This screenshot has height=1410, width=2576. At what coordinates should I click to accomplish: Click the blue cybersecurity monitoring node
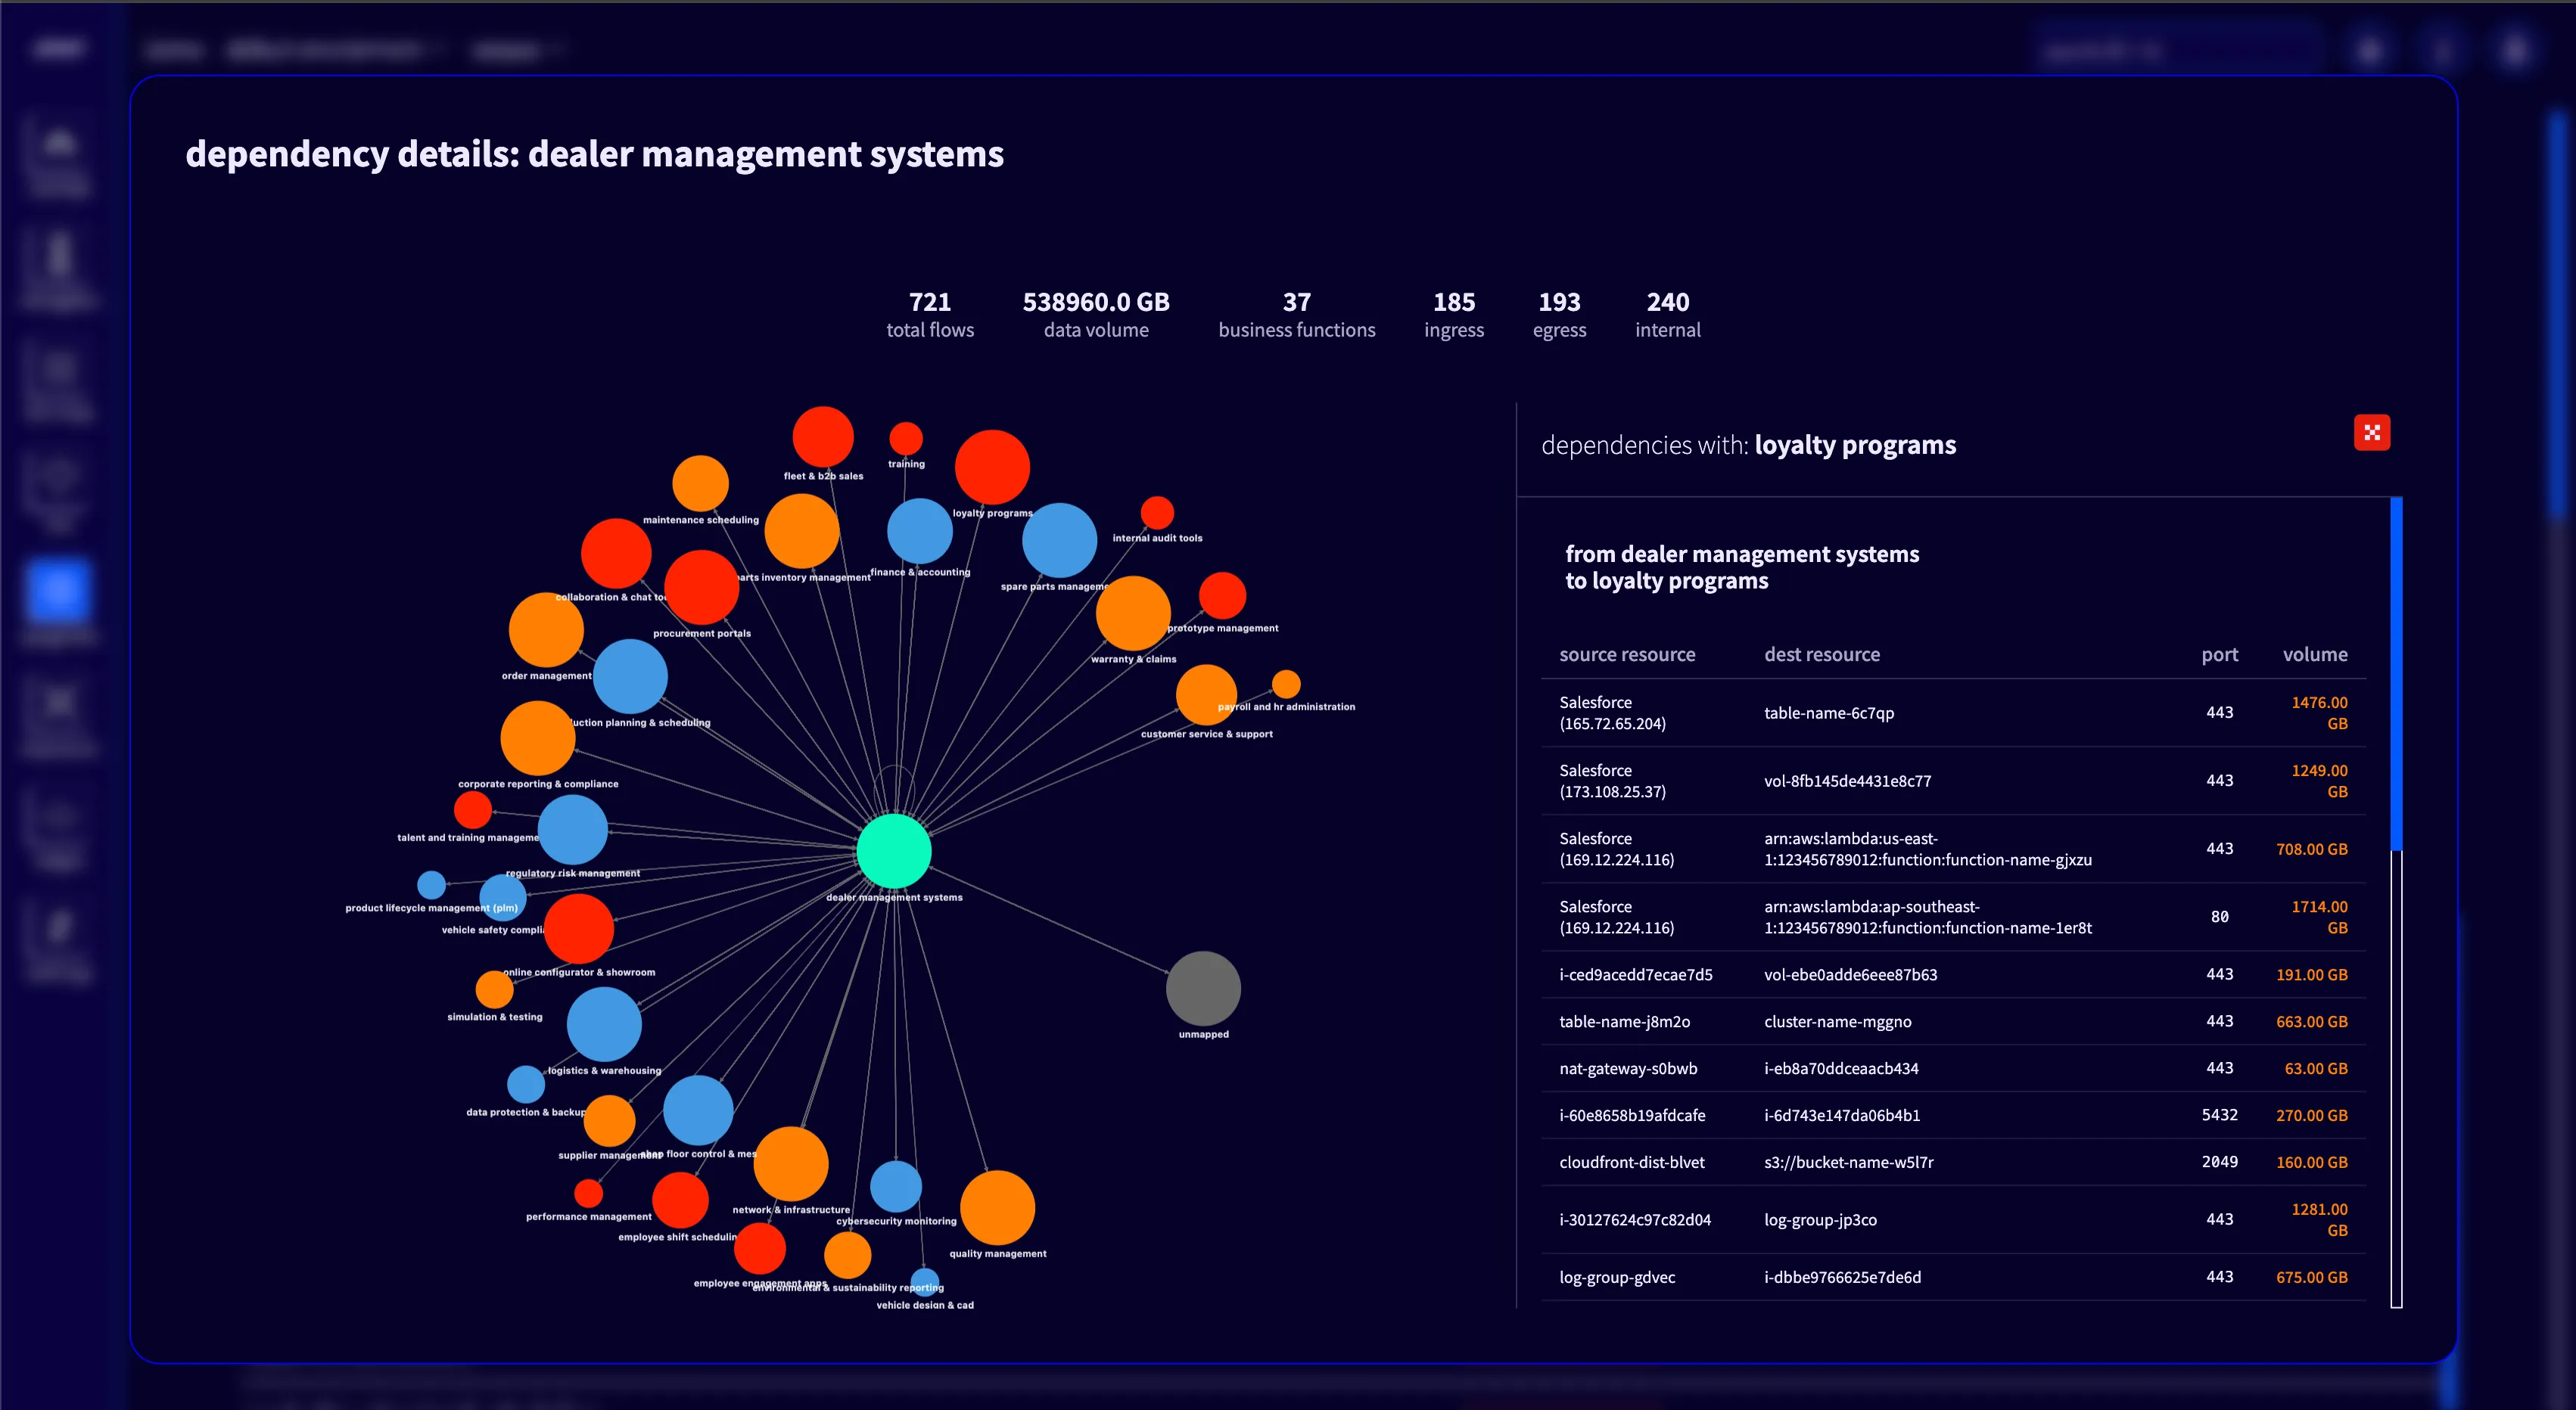(895, 1186)
